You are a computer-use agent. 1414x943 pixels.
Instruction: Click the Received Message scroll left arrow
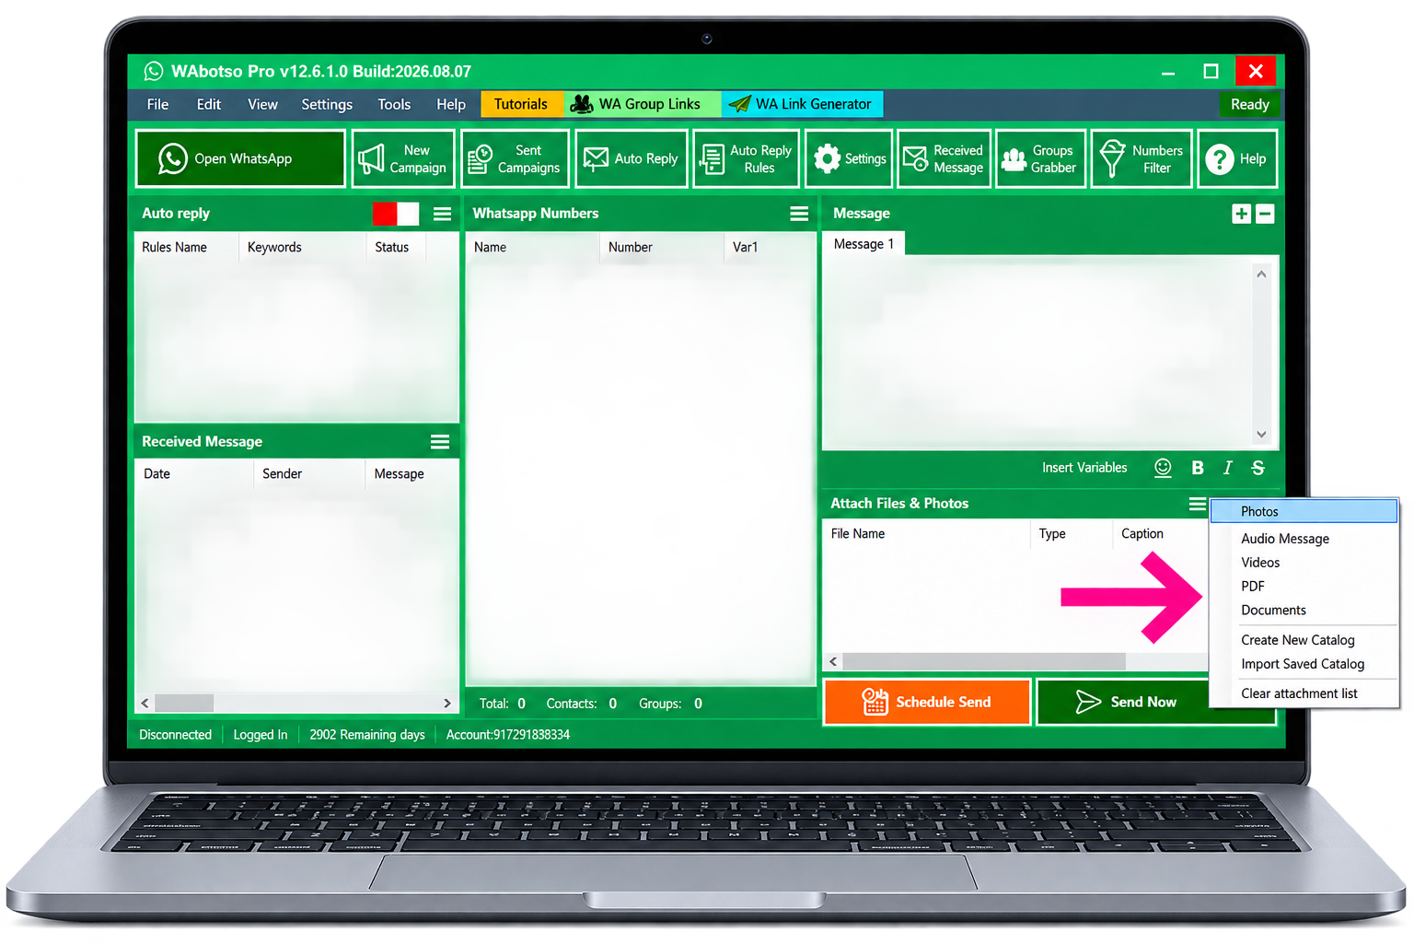pyautogui.click(x=145, y=704)
